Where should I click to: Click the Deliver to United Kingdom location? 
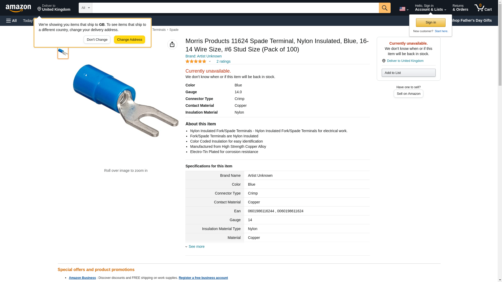pyautogui.click(x=54, y=8)
